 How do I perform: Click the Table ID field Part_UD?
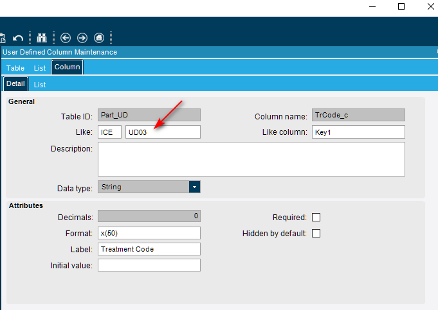pos(149,115)
